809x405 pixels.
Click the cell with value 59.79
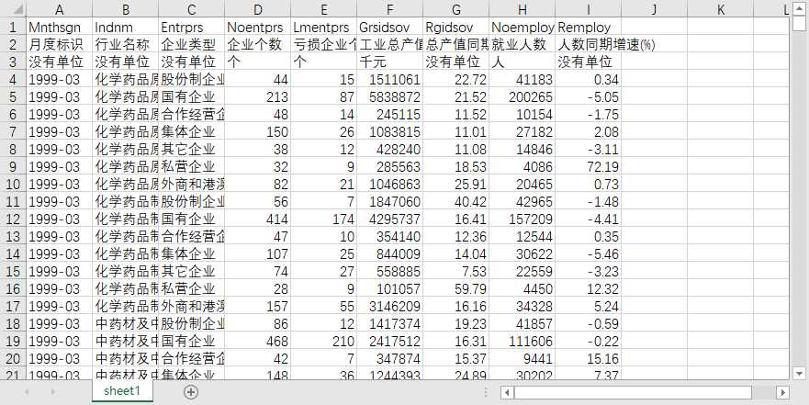point(456,289)
